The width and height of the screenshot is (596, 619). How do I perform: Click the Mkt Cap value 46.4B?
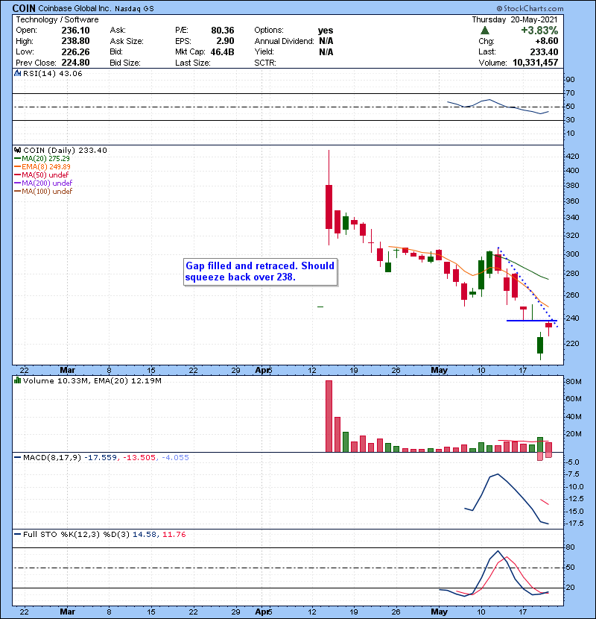tap(223, 51)
